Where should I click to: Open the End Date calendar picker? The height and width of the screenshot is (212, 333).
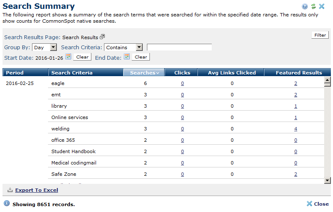tap(127, 56)
